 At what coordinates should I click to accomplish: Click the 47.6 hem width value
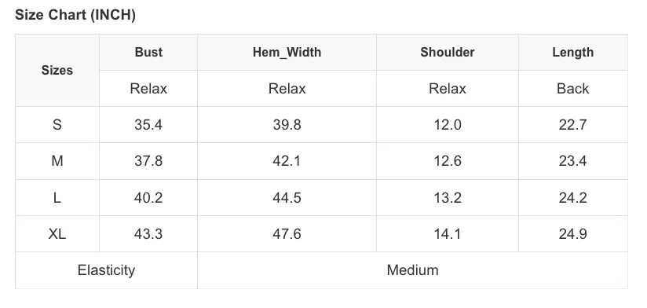(x=287, y=233)
